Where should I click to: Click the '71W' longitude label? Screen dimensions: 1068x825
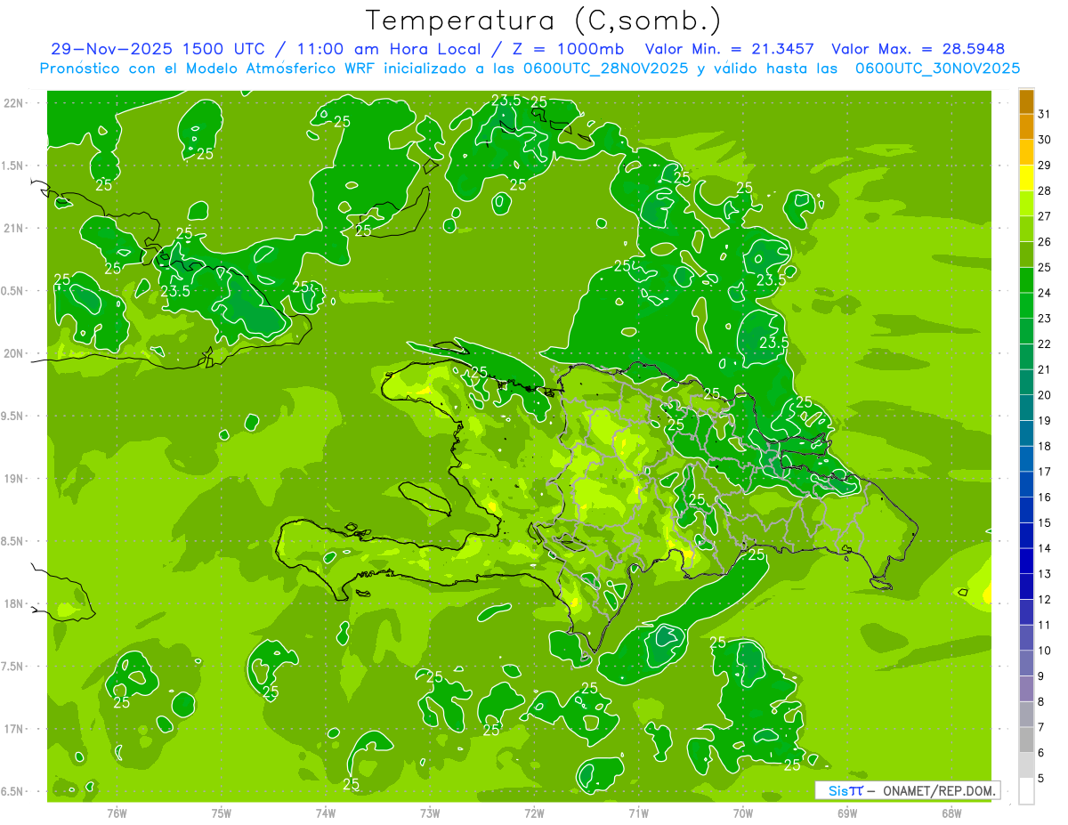638,813
